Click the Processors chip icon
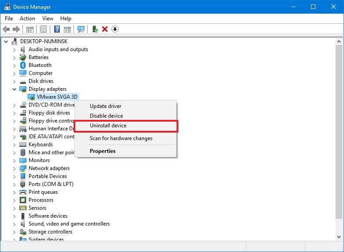 23,200
